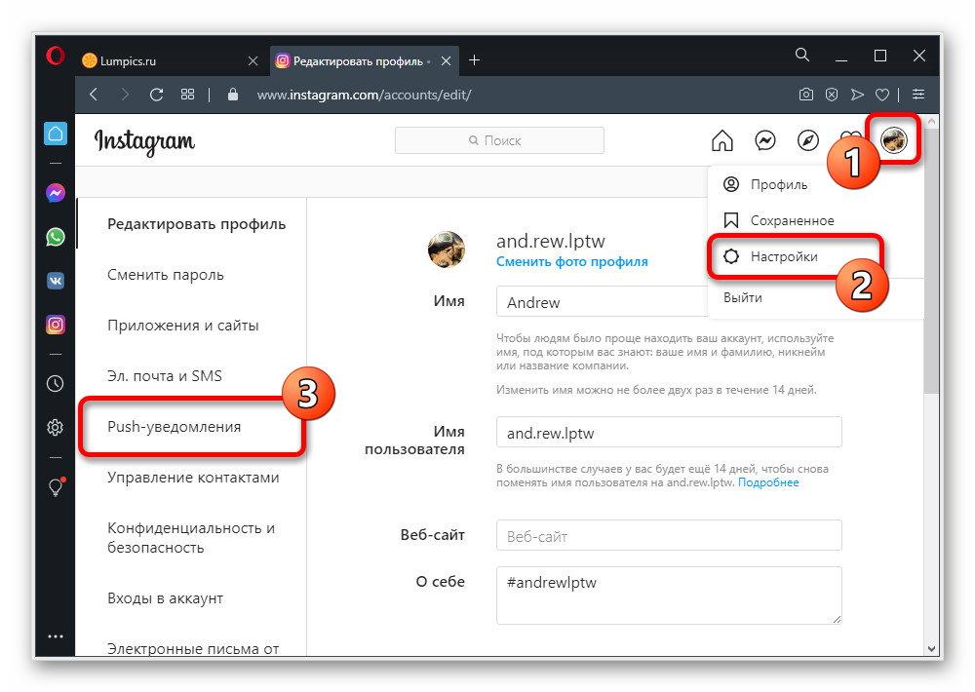Screen dimensions: 975x692
Task: Click the Instagram logo
Action: pyautogui.click(x=144, y=141)
